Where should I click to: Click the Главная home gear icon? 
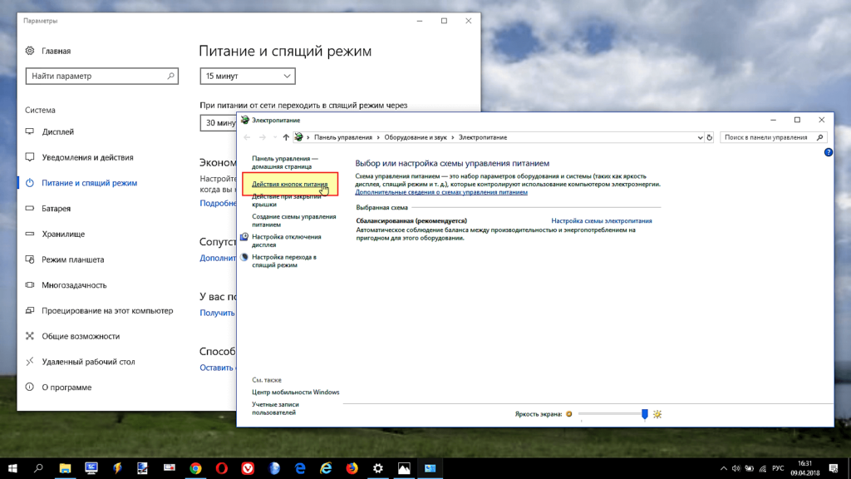point(31,51)
